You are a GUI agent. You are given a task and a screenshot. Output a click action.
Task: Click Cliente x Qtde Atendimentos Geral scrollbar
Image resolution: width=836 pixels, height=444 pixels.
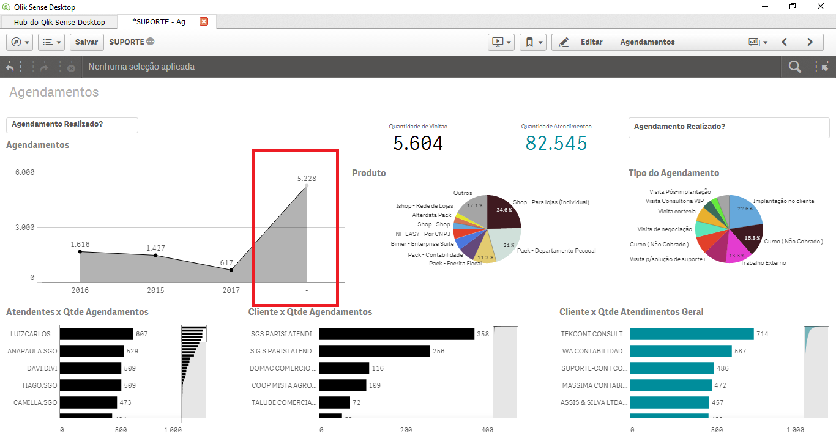pyautogui.click(x=816, y=372)
